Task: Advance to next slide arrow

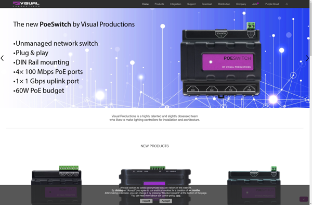Action: click(307, 58)
